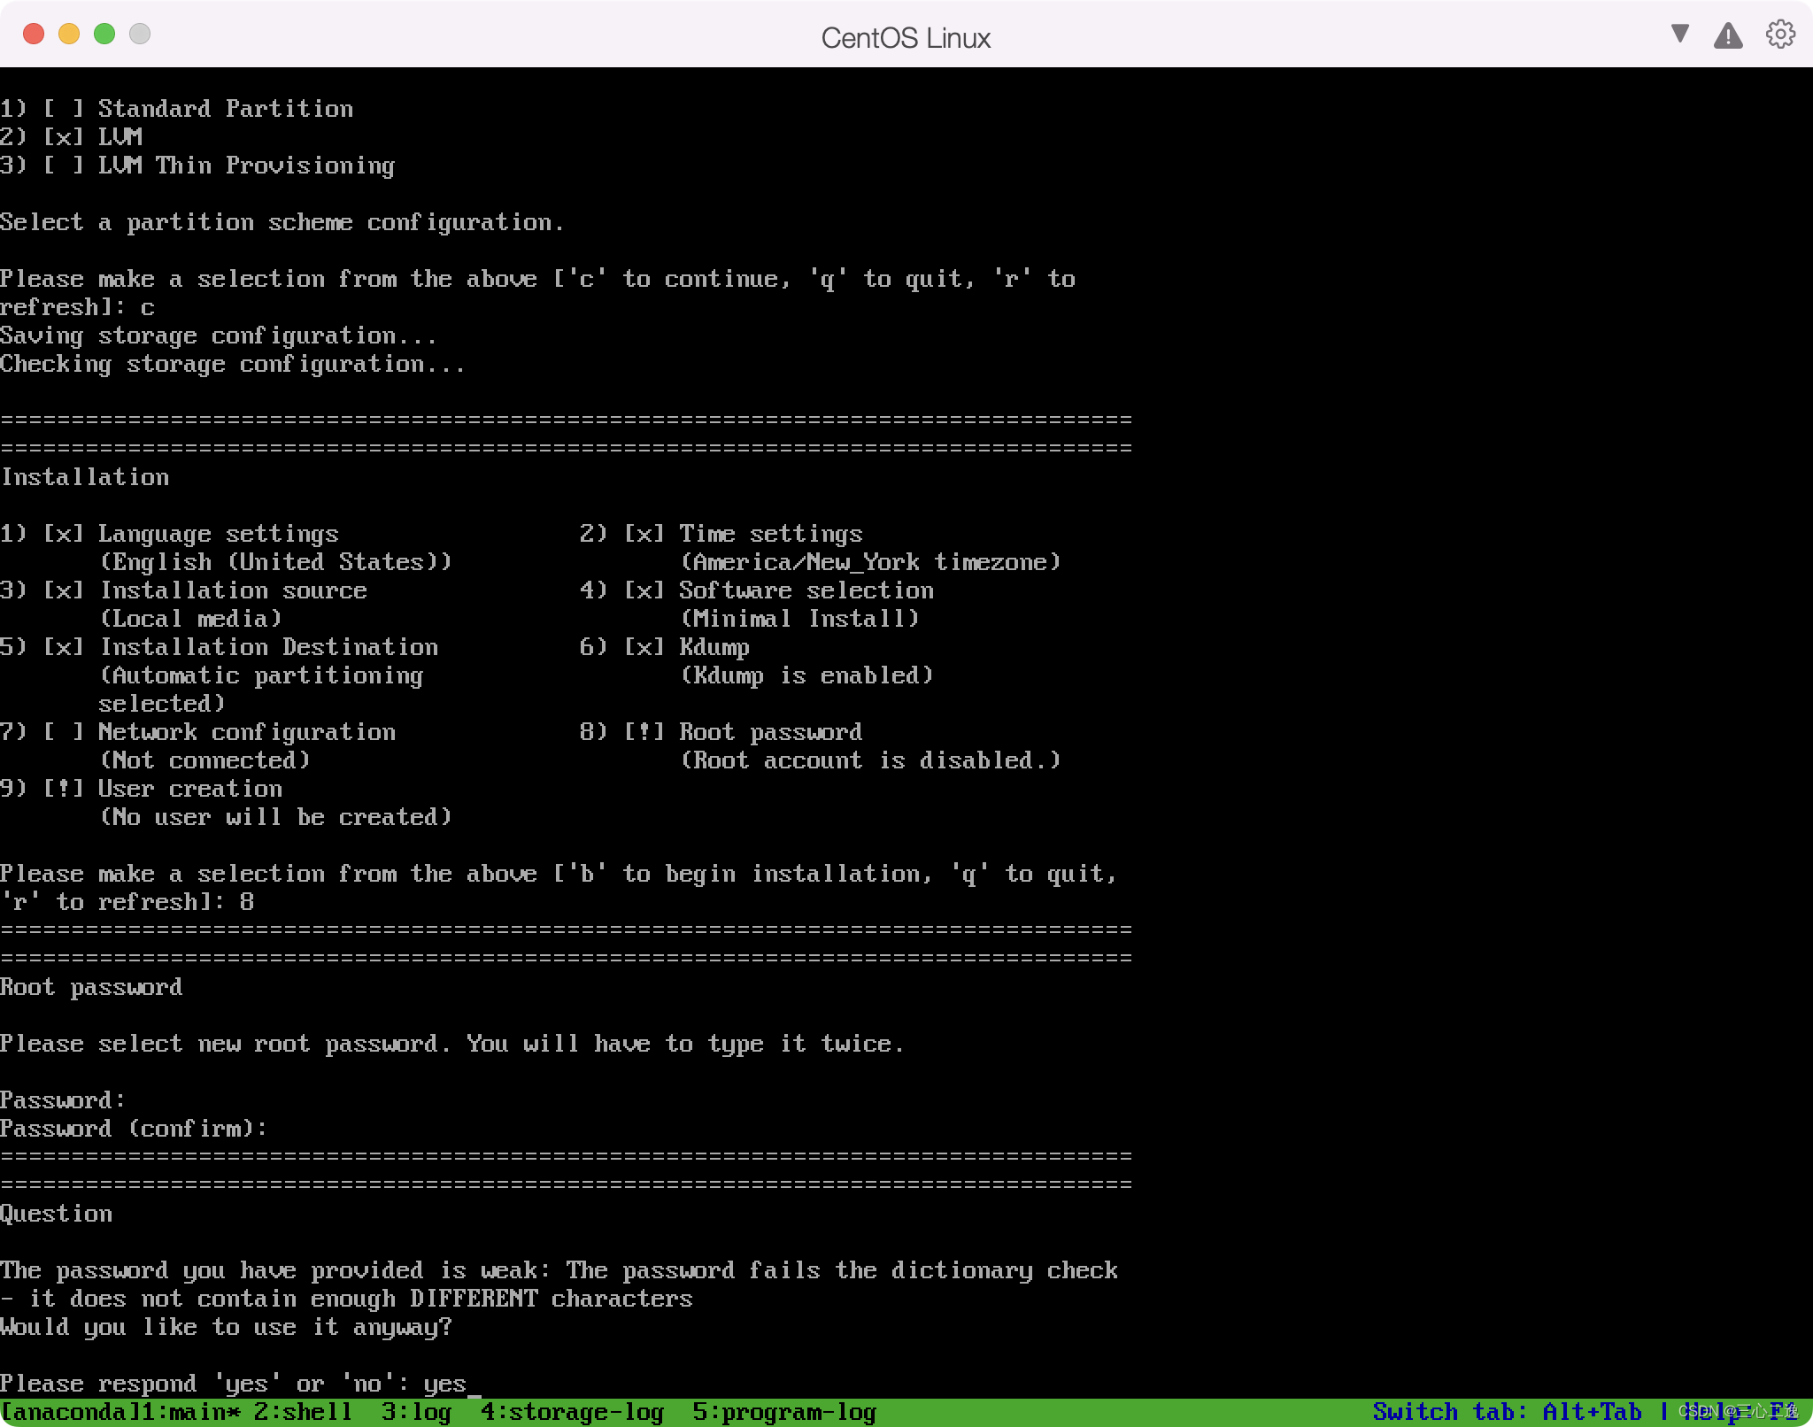This screenshot has width=1813, height=1427.
Task: Click the green zoom window button
Action: pyautogui.click(x=104, y=34)
